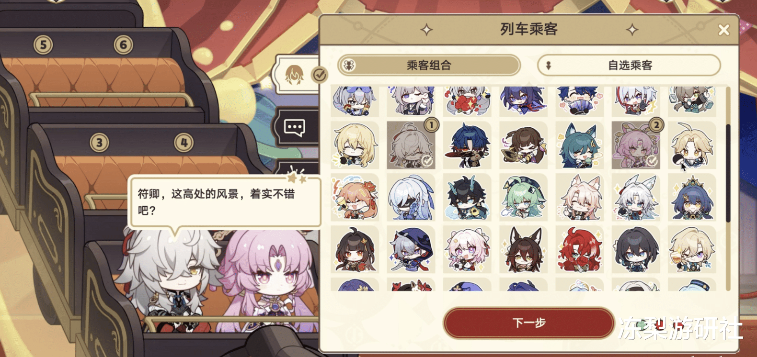Screen dimensions: 757x357
Task: Close the 列车乘客 panel
Action: click(x=723, y=30)
